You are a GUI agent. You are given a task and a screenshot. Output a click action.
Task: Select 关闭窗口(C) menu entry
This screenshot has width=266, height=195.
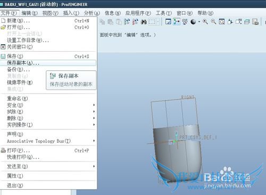48,47
